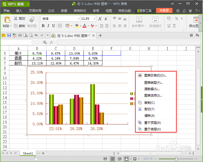This screenshot has height=162, width=203.
Task: Open file with folder icon
Action: (x=4, y=35)
